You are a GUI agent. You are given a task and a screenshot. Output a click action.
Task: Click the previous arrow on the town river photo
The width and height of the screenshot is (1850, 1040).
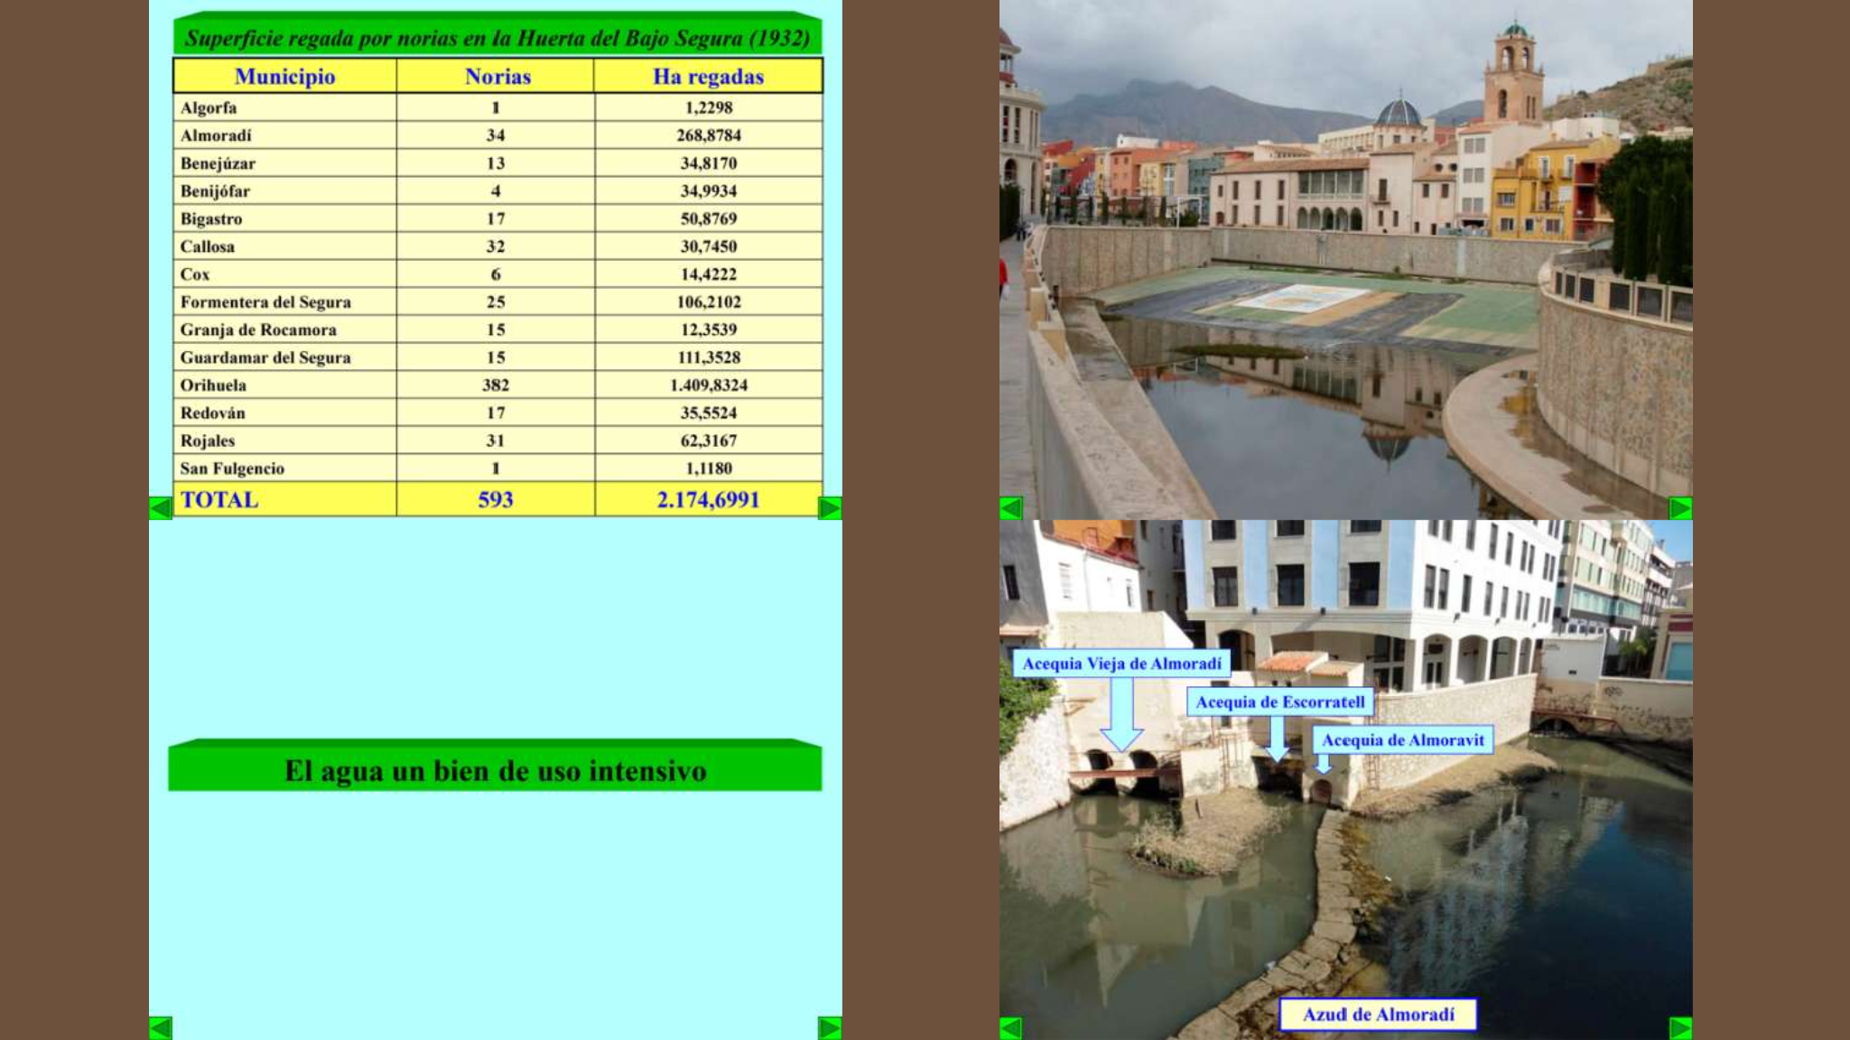[x=1011, y=508]
